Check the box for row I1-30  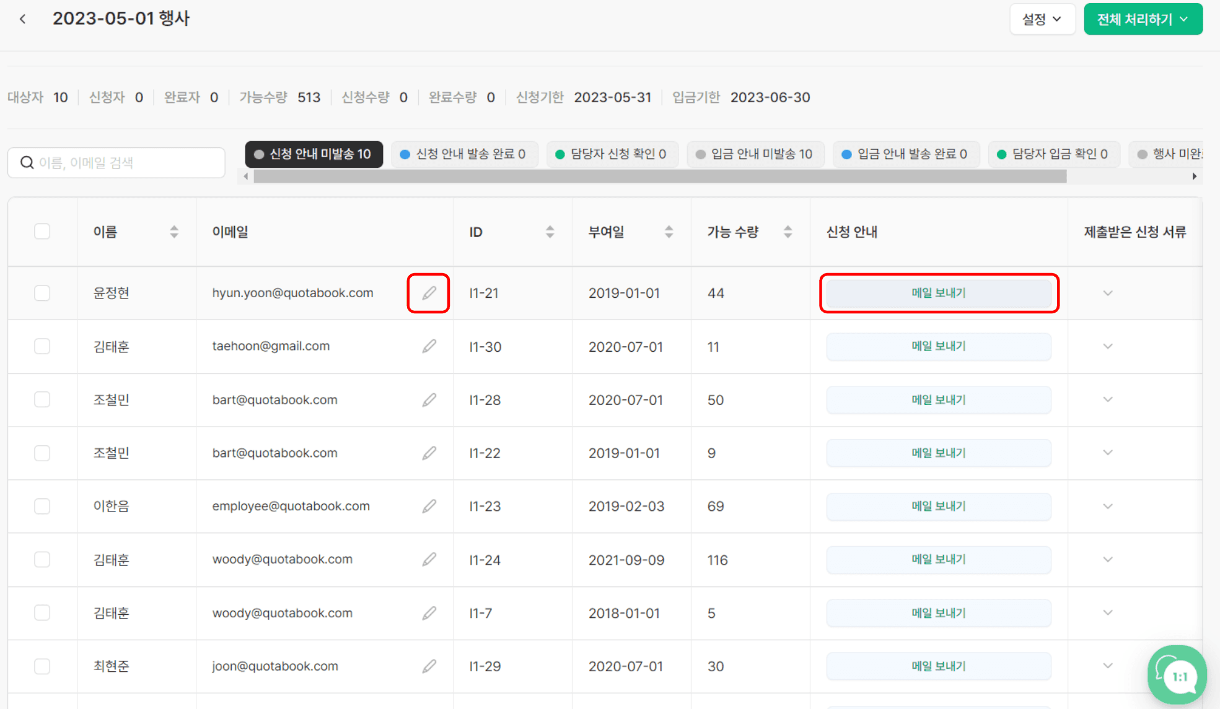pyautogui.click(x=42, y=346)
